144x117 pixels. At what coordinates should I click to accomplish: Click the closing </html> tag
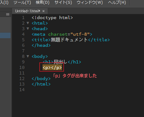[x=41, y=84]
